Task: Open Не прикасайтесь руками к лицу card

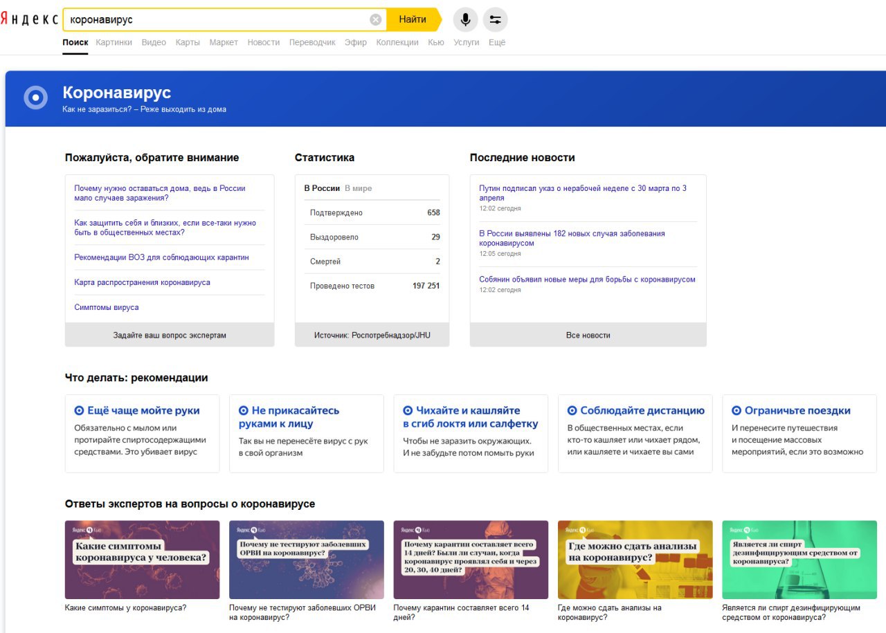Action: coord(307,434)
